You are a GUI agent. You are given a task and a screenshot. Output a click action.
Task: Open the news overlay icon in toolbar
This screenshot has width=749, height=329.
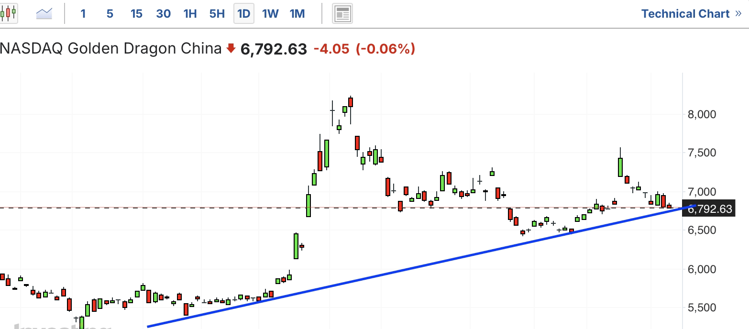(x=342, y=14)
